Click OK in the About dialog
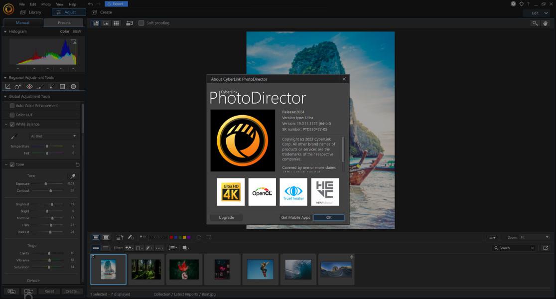This screenshot has height=299, width=556. coord(329,217)
